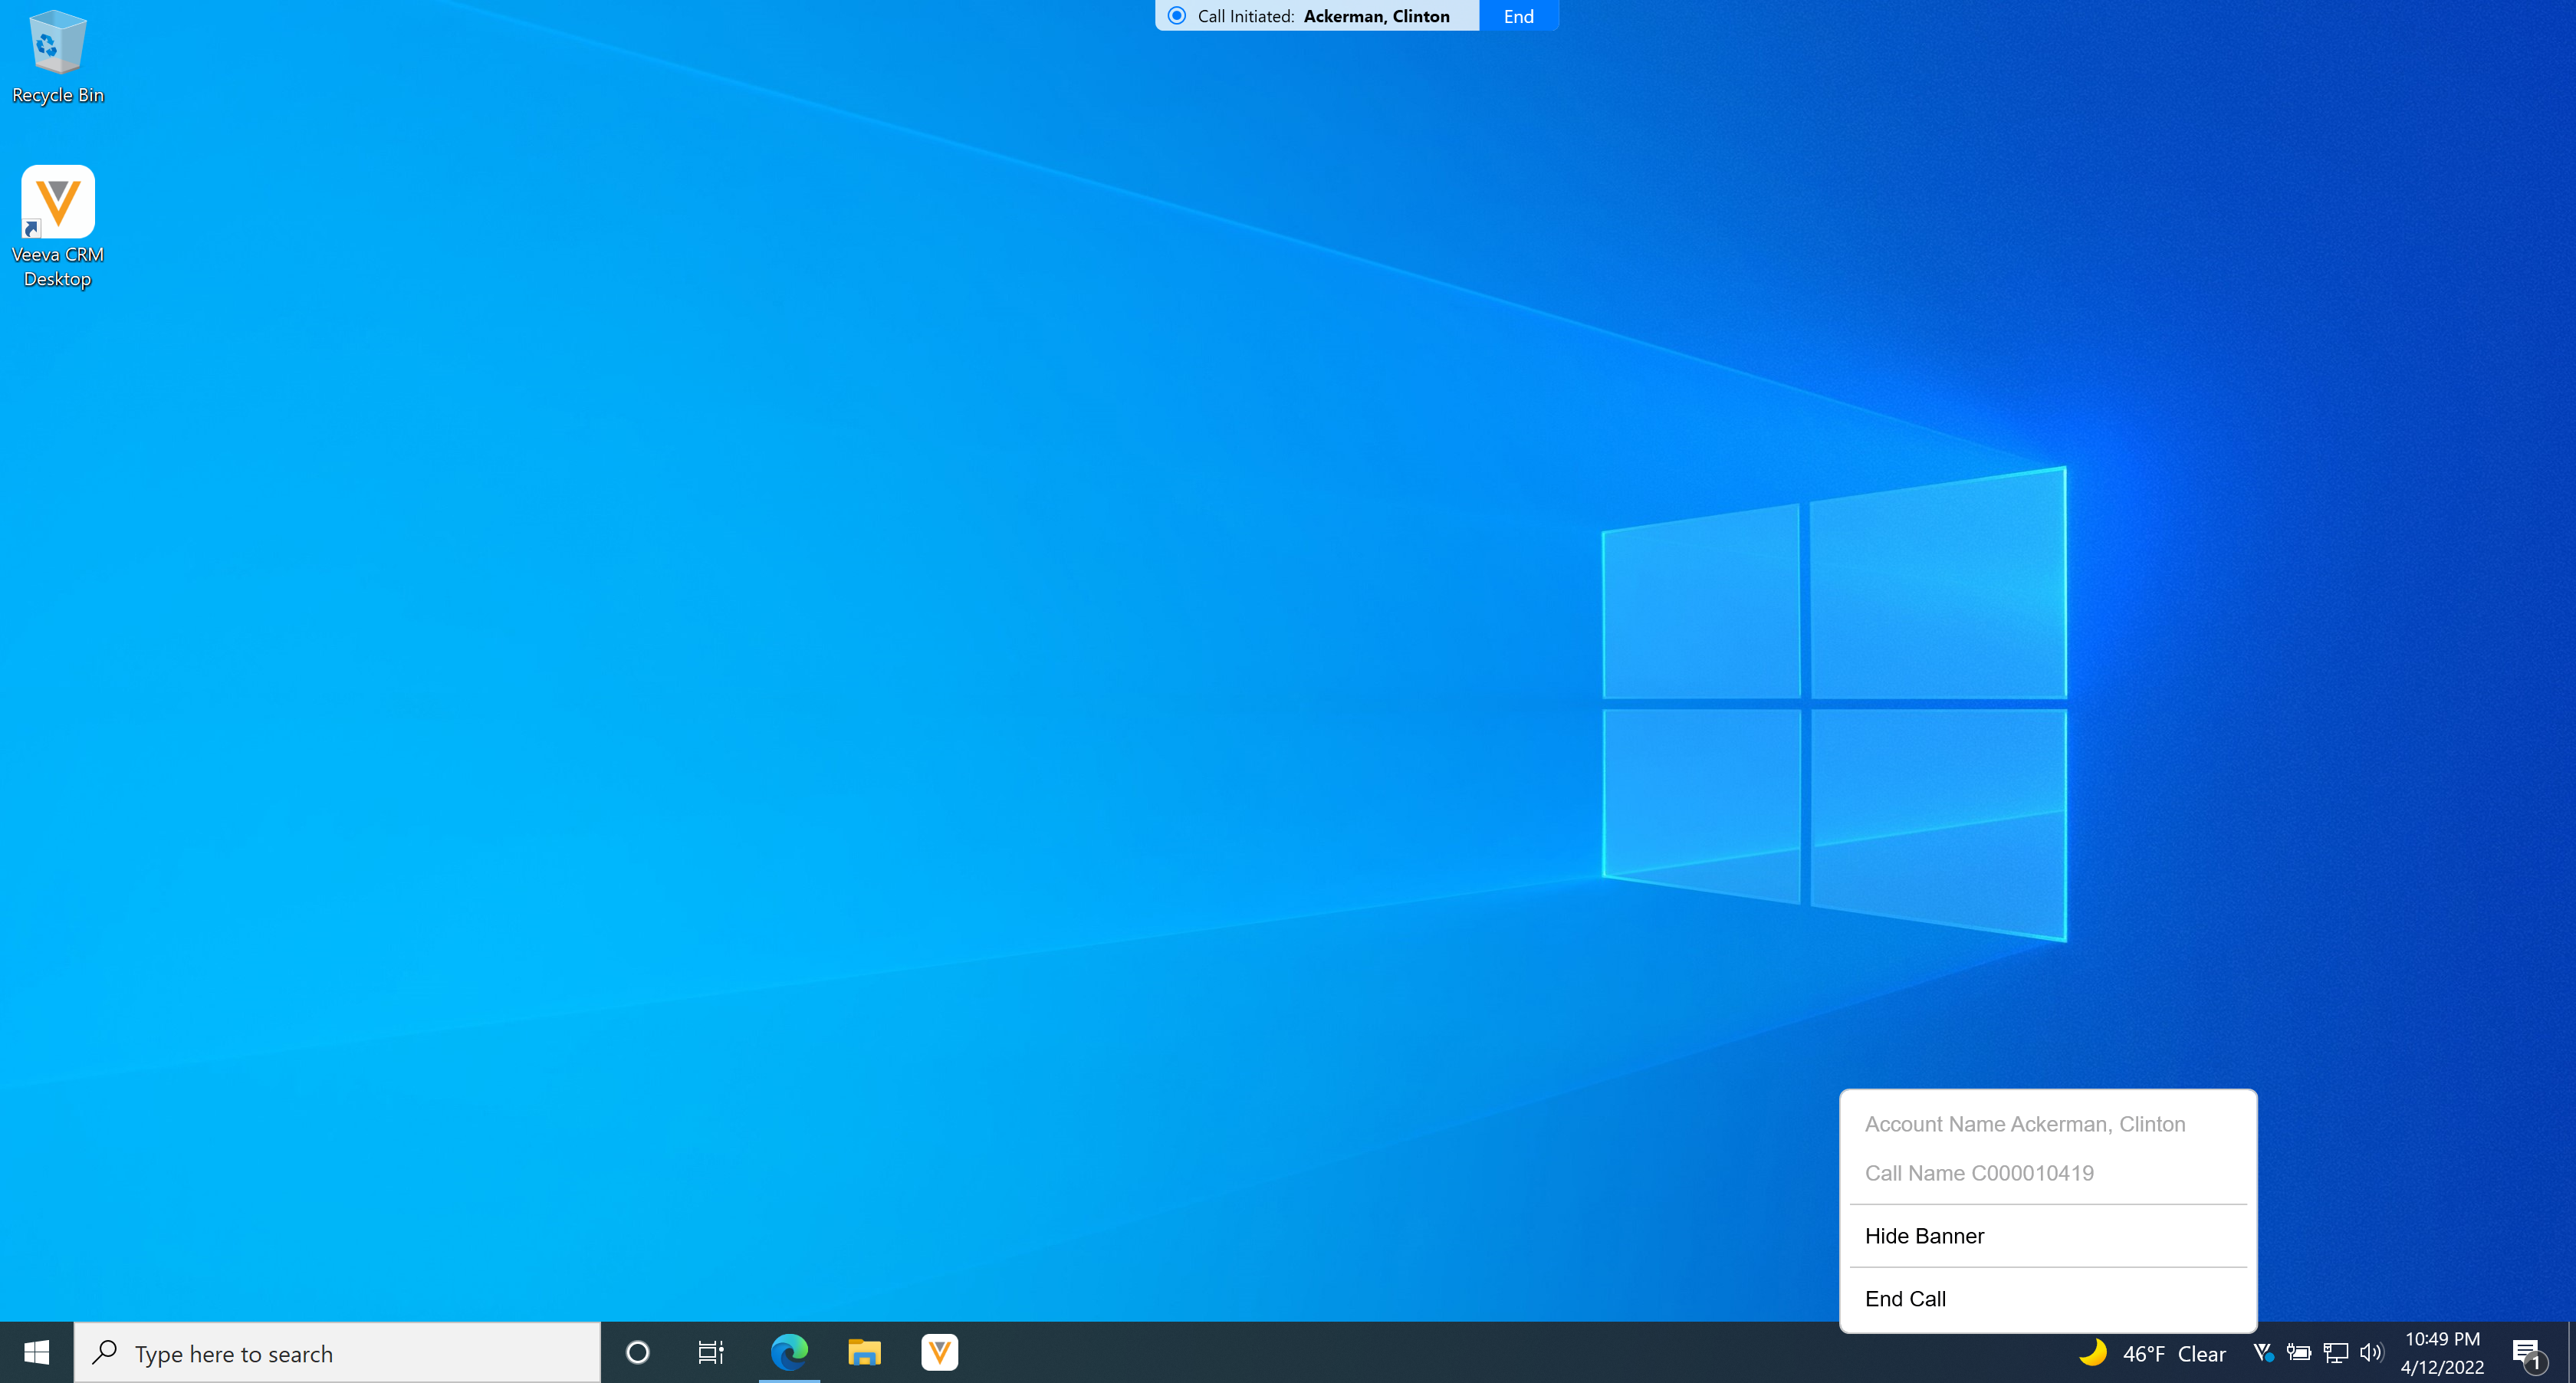Viewport: 2576px width, 1383px height.
Task: Click the Cortana circle icon
Action: coord(637,1353)
